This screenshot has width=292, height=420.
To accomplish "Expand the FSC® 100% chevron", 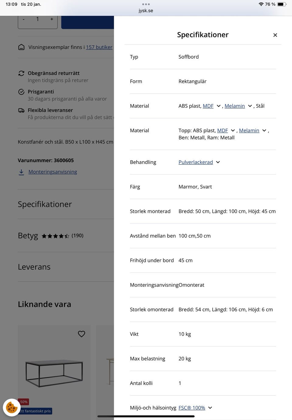I will point(210,408).
